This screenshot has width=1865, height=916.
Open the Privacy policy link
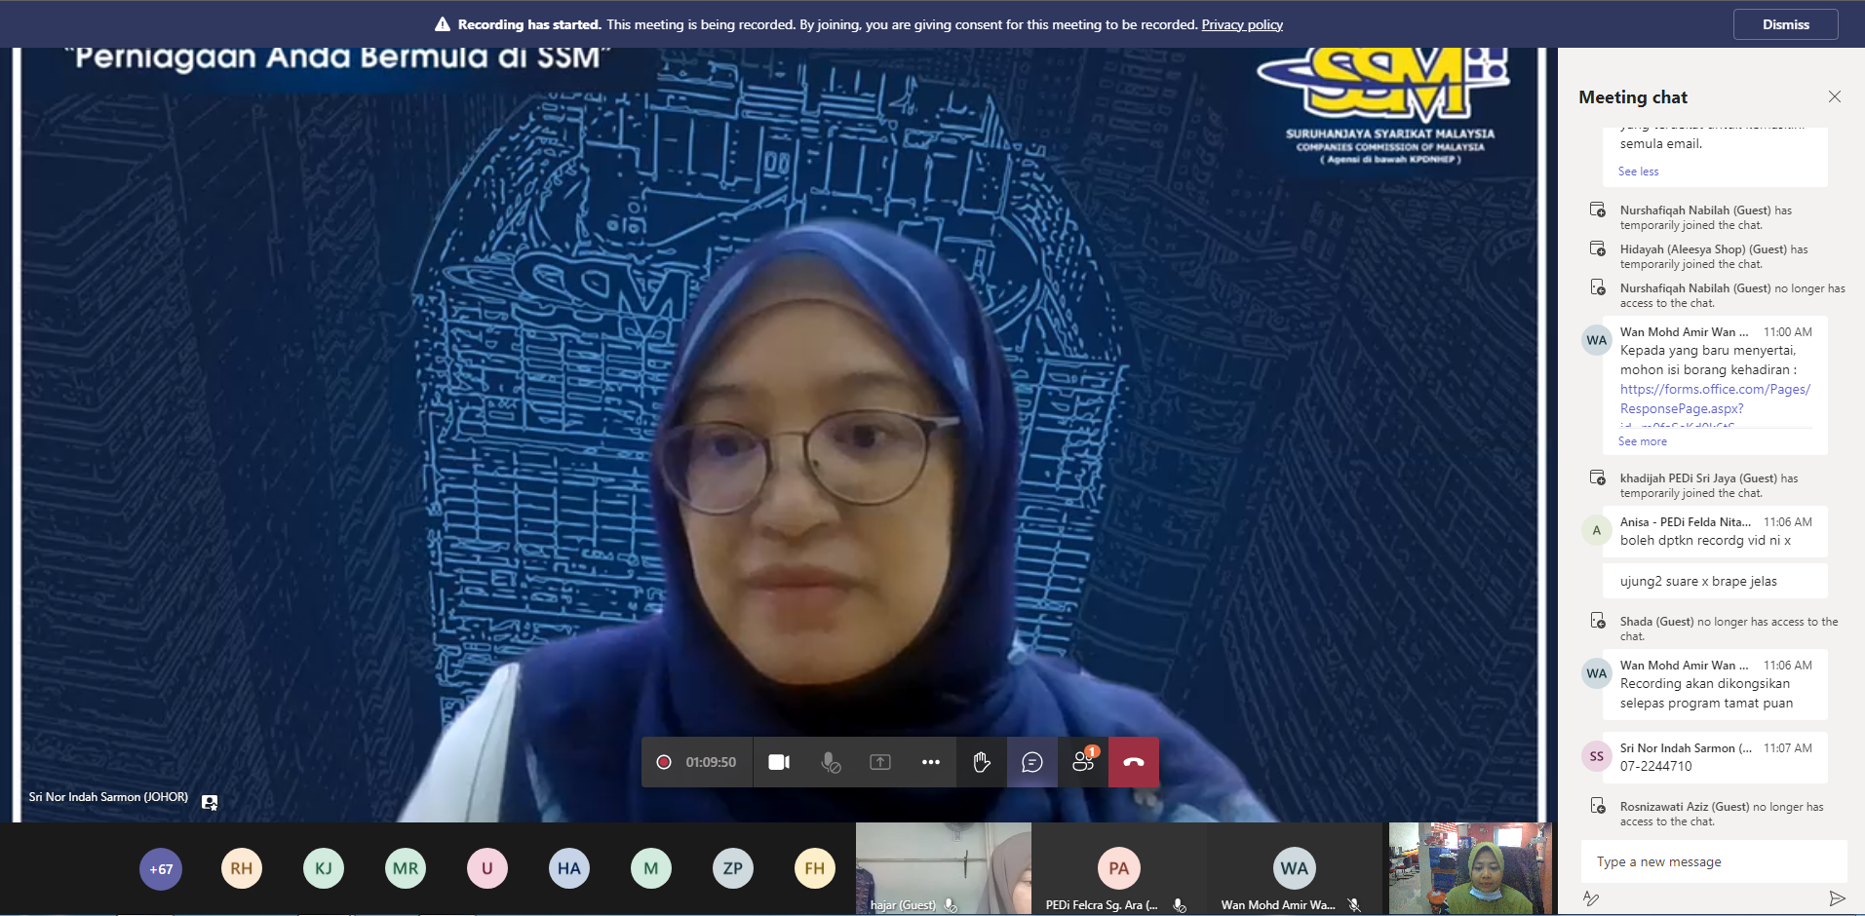[1242, 24]
